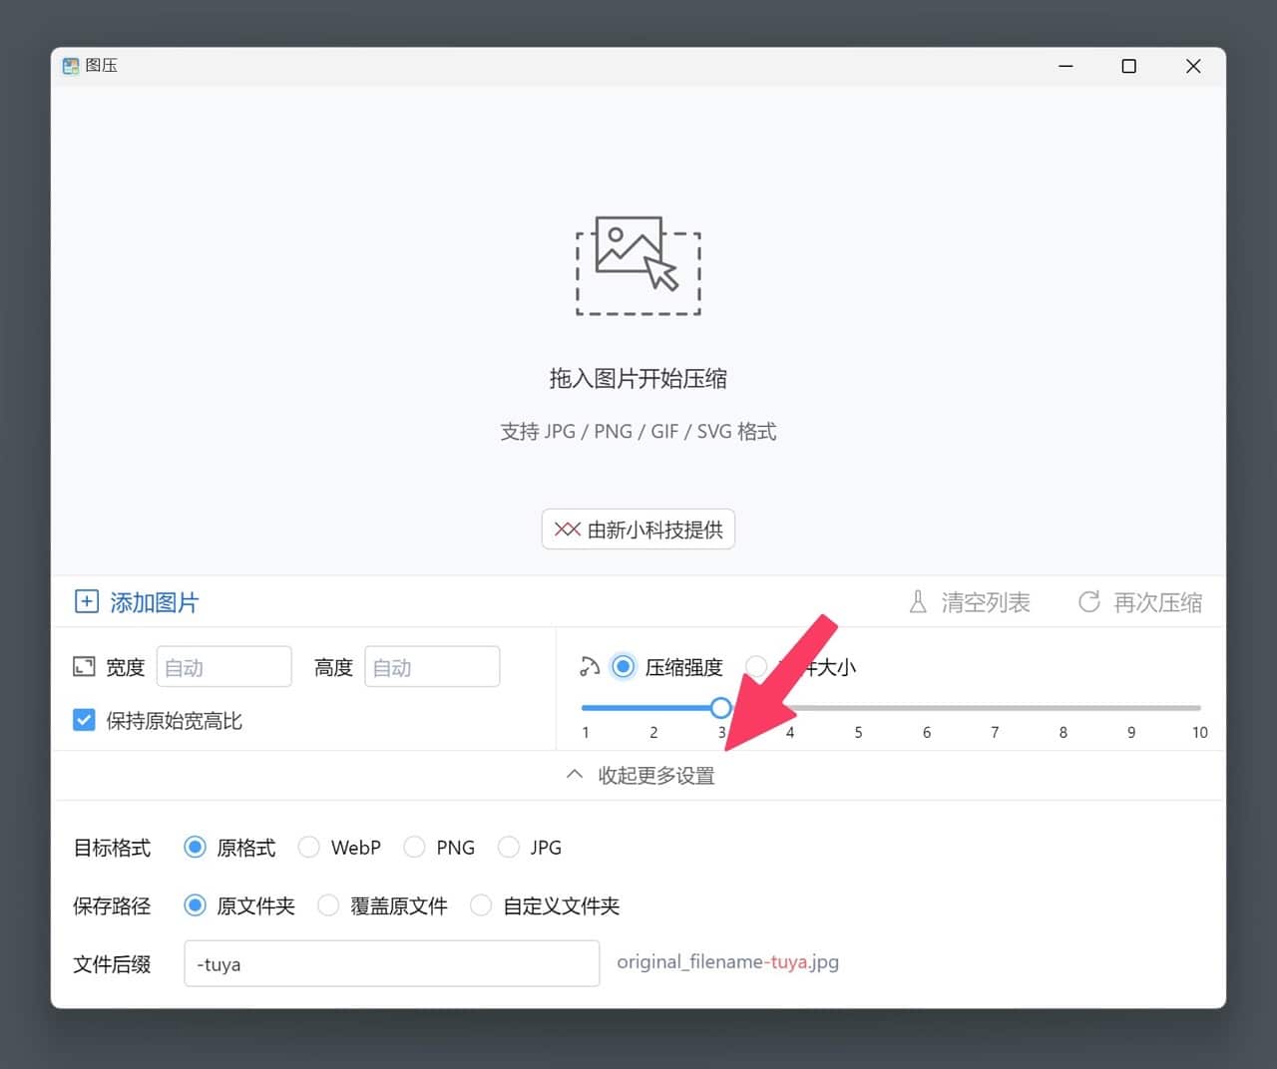Click the refresh icon beside 再次压缩
The height and width of the screenshot is (1069, 1277).
coord(1089,602)
